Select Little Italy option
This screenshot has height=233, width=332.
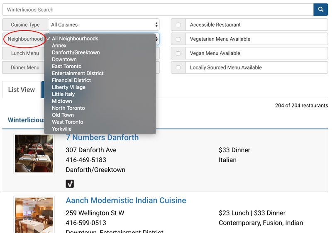pyautogui.click(x=100, y=94)
